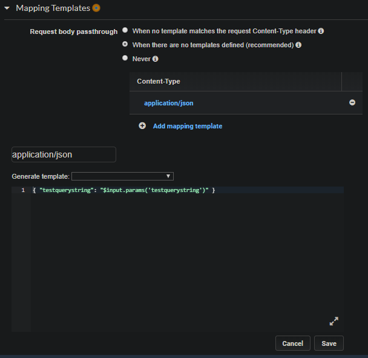The image size is (368, 358).
Task: Save the mapping template
Action: (329, 343)
